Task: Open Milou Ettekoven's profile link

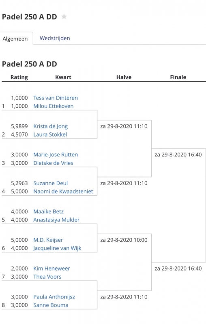Action: tap(54, 106)
